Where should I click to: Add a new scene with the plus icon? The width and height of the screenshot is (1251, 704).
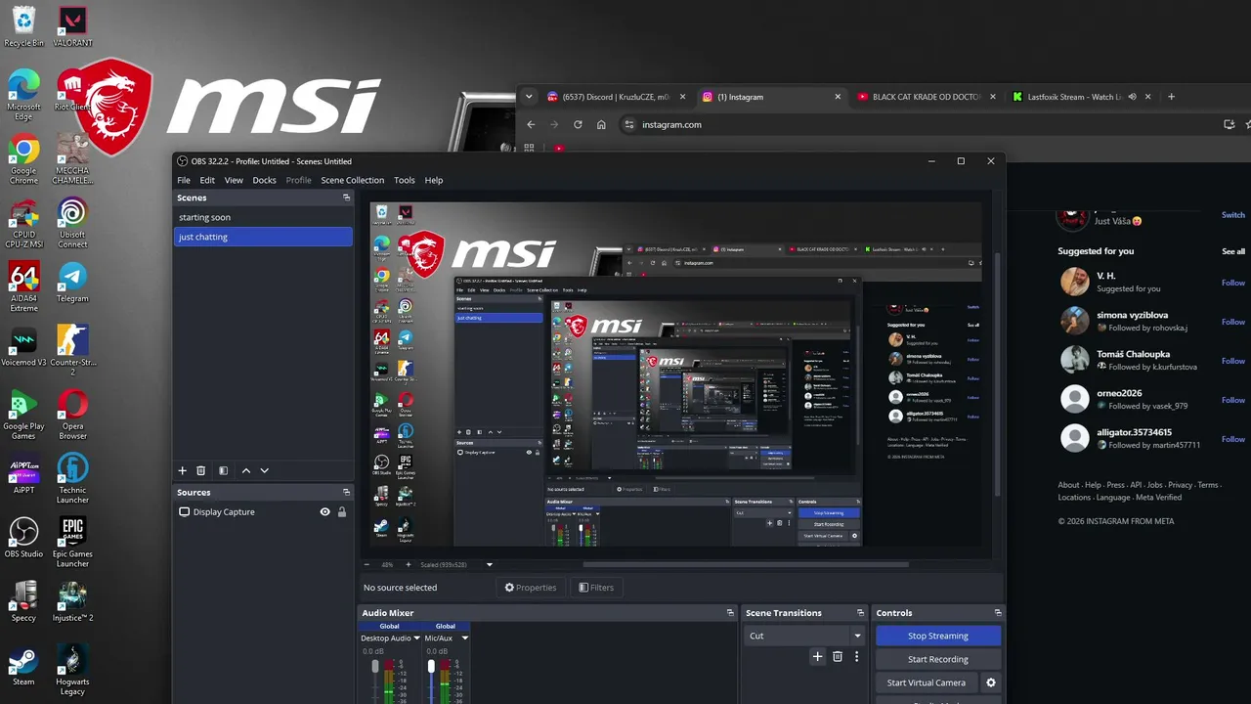pyautogui.click(x=182, y=470)
